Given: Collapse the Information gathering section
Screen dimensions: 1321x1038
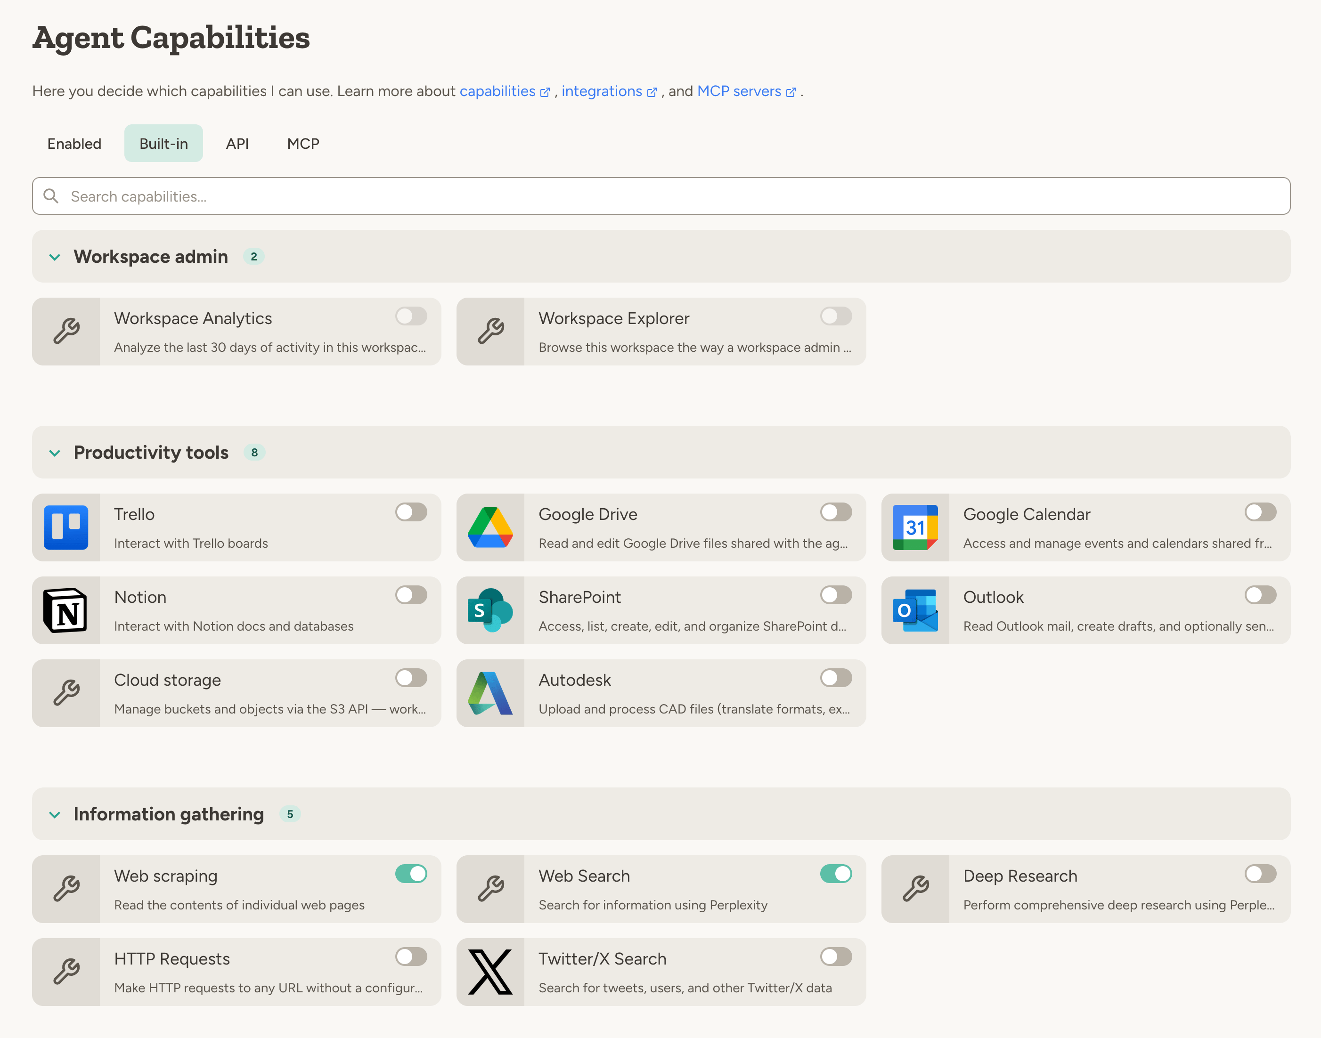Looking at the screenshot, I should click(55, 814).
